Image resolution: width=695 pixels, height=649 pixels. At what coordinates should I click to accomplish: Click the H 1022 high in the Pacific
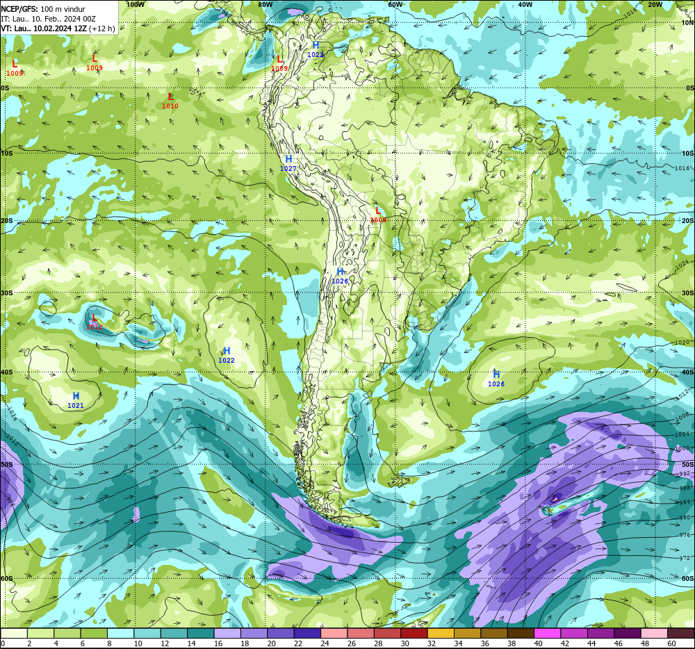point(227,355)
